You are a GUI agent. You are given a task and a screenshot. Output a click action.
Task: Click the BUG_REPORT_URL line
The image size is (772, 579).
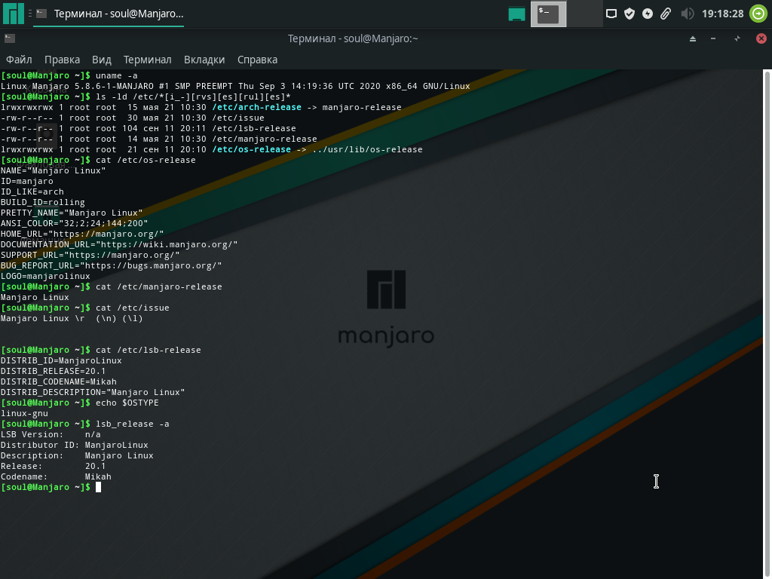pos(112,266)
